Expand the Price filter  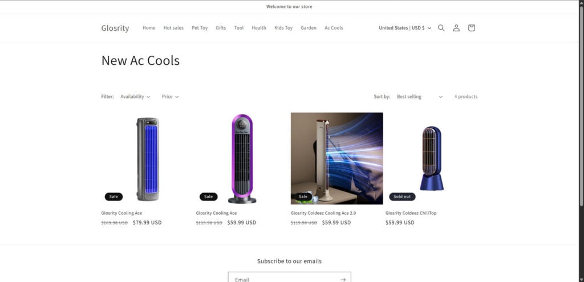click(x=170, y=97)
